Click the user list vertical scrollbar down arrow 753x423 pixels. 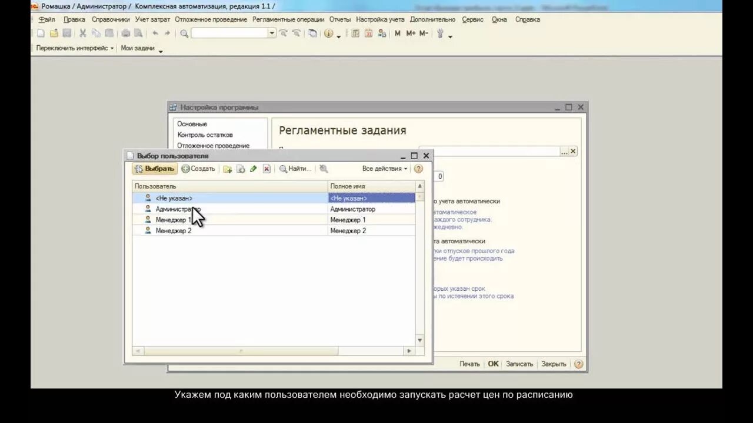(x=420, y=340)
